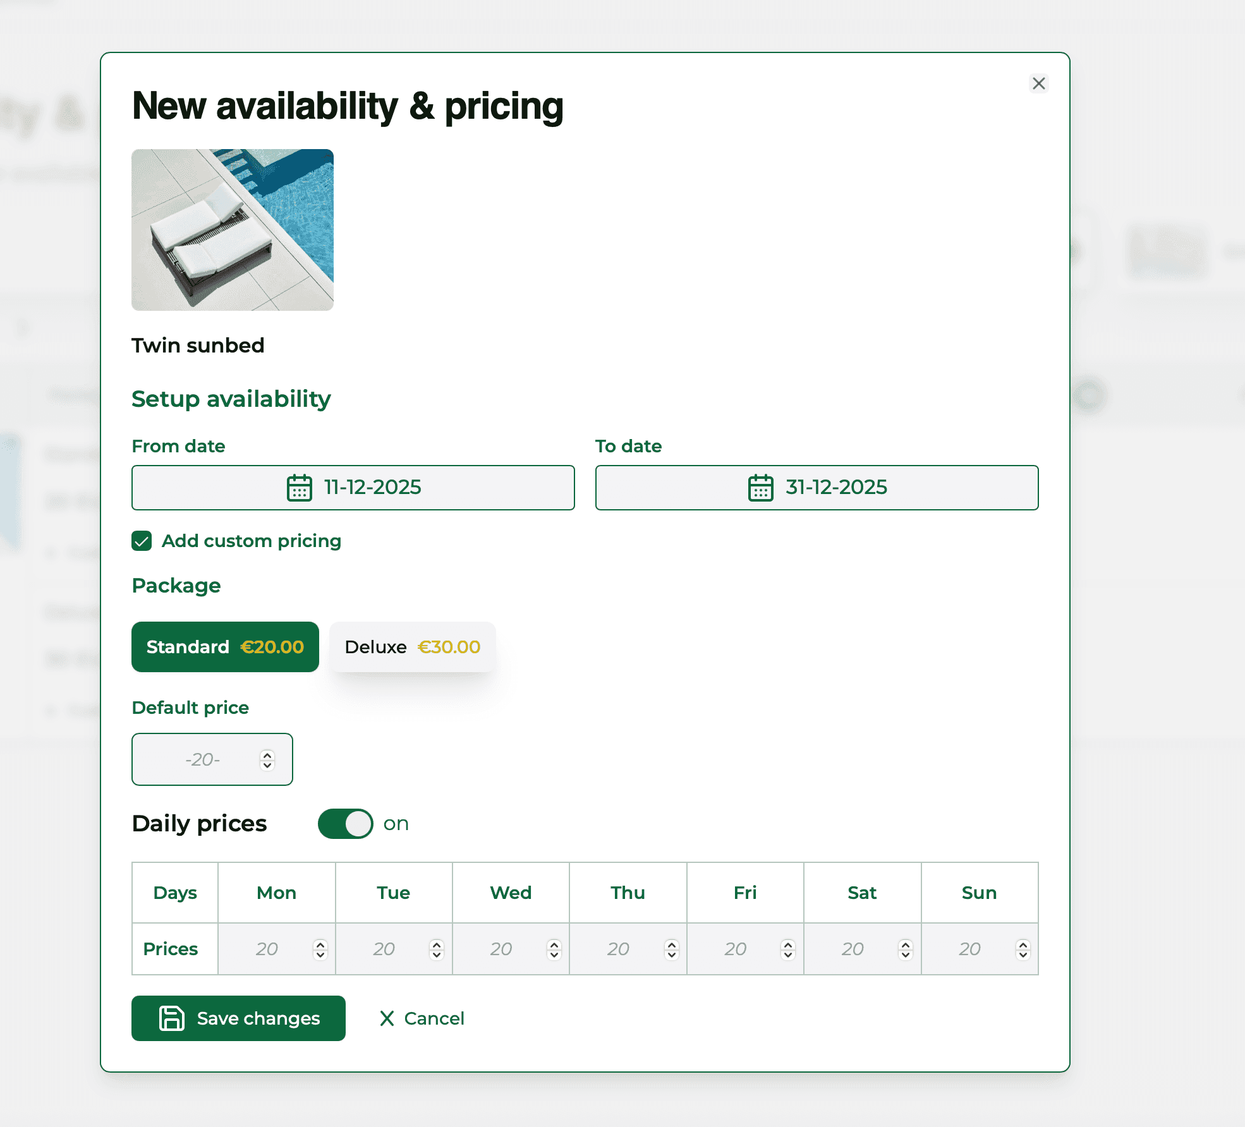
Task: Uncheck the Add custom pricing checkbox
Action: pyautogui.click(x=142, y=541)
